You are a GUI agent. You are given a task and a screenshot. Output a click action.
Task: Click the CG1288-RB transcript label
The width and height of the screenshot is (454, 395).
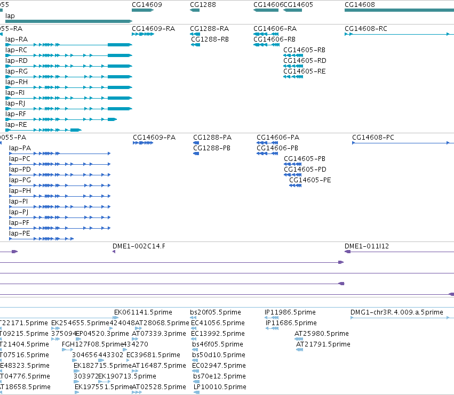coord(210,39)
